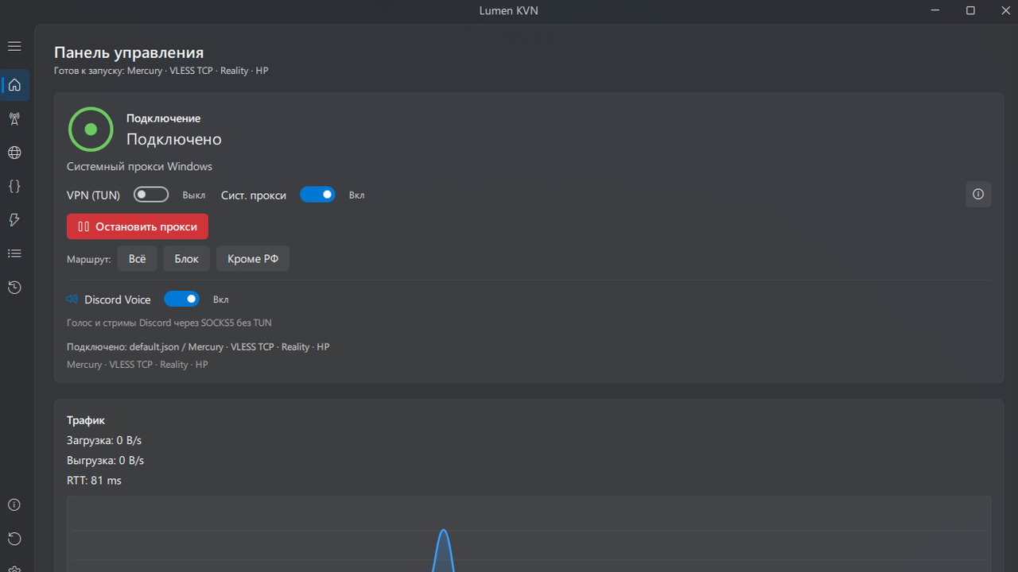This screenshot has width=1018, height=572.
Task: Click the Голос и стримы Discord description
Action: [169, 323]
